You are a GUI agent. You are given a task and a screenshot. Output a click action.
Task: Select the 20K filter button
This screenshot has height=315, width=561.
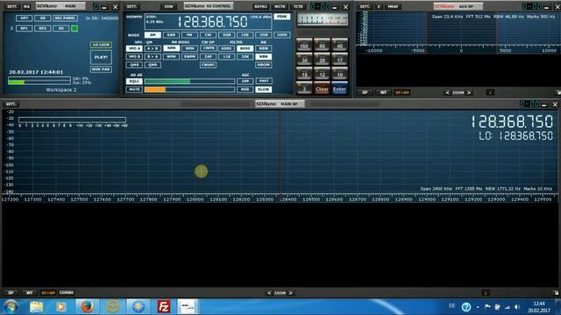pyautogui.click(x=245, y=57)
